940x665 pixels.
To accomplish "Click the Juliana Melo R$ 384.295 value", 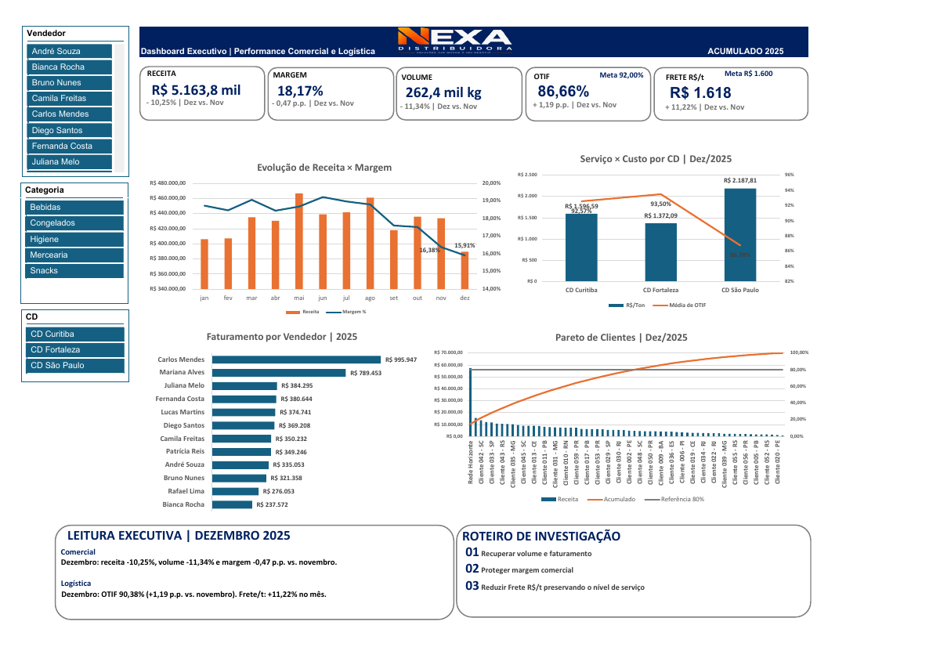I will click(x=297, y=386).
